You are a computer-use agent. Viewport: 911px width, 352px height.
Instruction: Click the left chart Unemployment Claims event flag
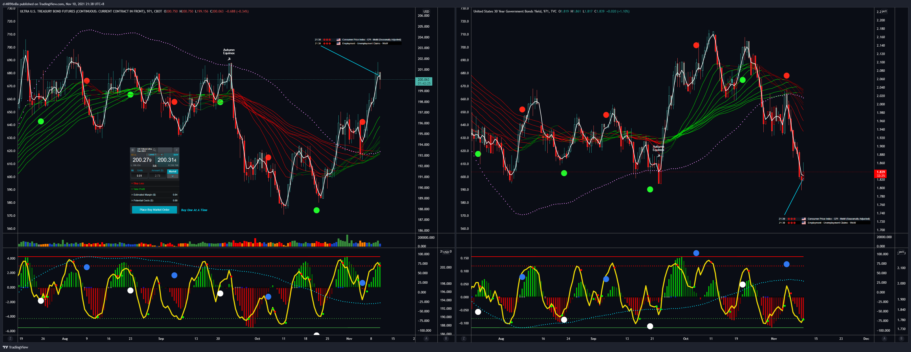(x=338, y=43)
